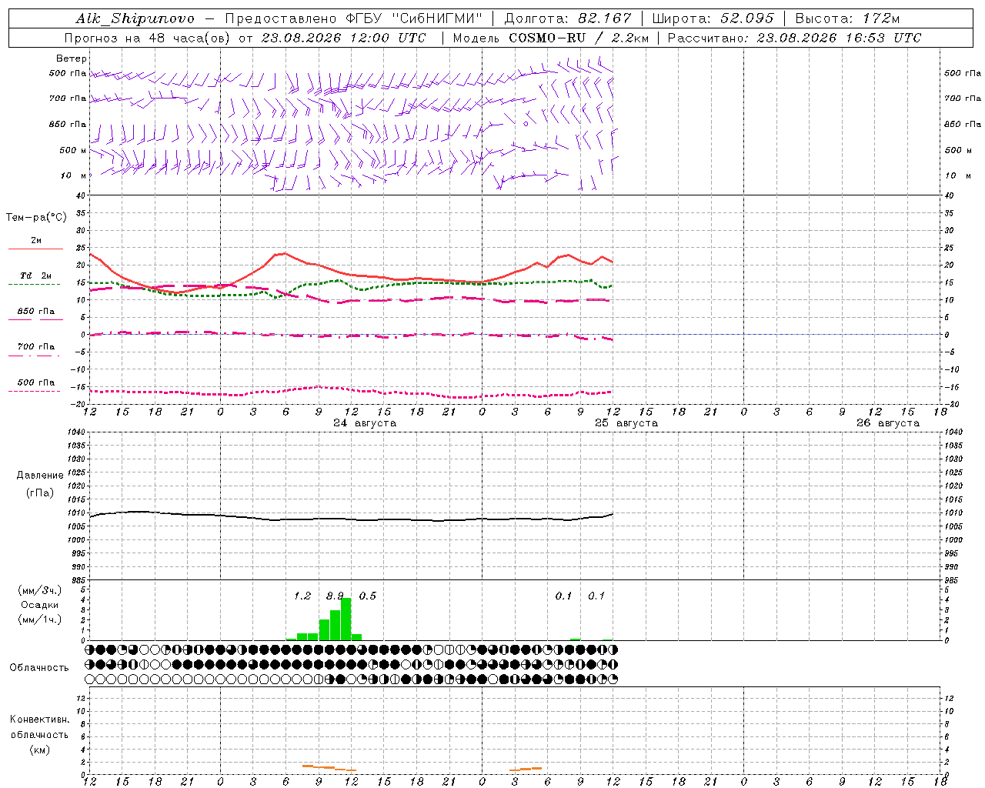Click the Ветер wind panel label

coord(72,58)
